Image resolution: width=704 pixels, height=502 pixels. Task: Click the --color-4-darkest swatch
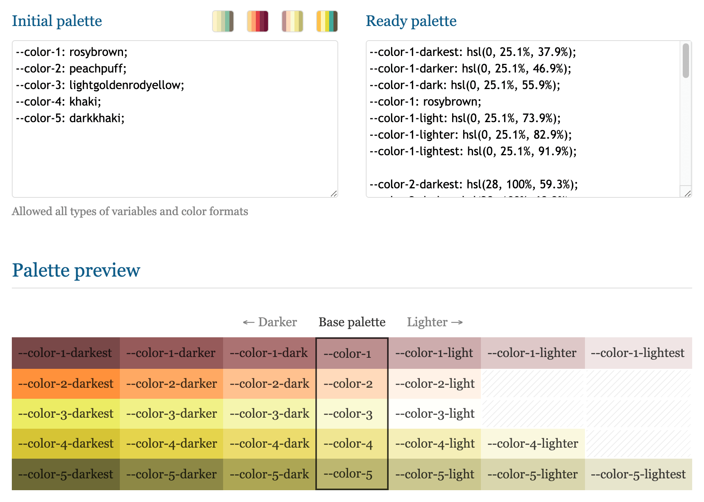(66, 444)
